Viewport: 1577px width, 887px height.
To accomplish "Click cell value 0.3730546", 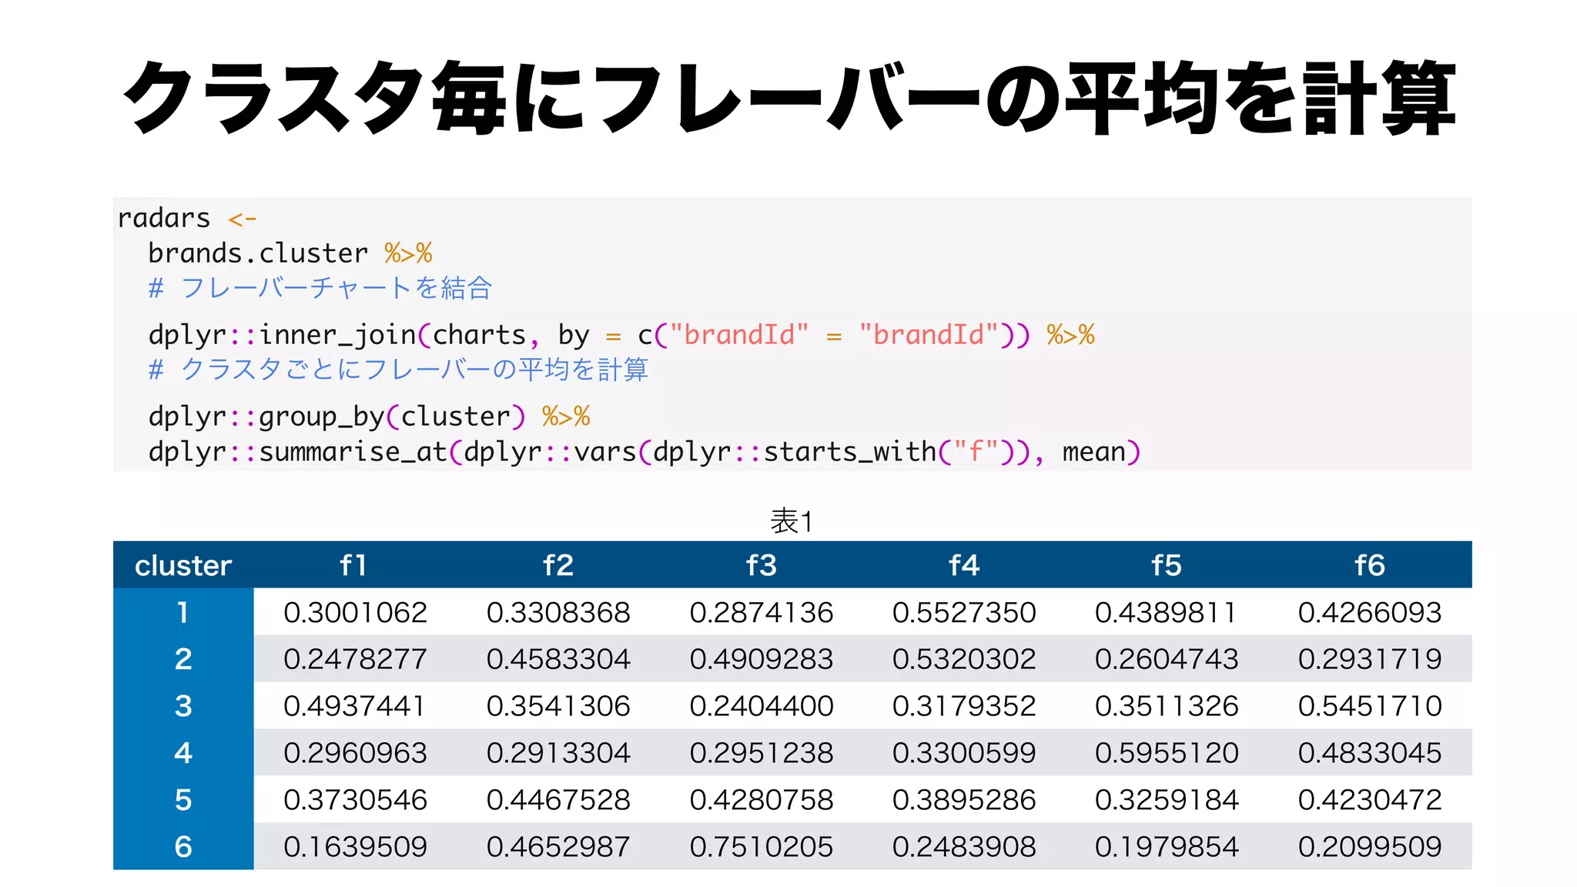I will (355, 800).
